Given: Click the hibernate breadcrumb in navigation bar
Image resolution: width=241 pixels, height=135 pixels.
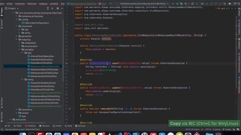Looking at the screenshot, I should pos(32,4).
